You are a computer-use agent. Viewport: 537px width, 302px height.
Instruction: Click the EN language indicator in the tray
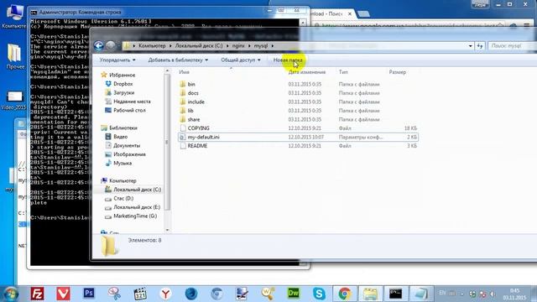(x=442, y=293)
